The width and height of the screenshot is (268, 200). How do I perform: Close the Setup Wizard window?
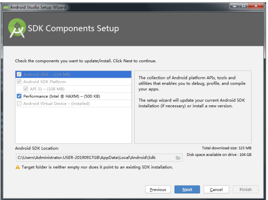[x=256, y=6]
